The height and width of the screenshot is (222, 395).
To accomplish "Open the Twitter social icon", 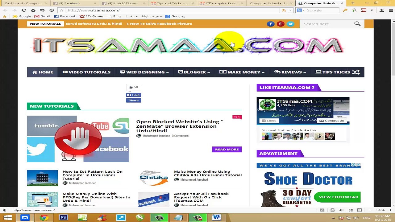I will click(x=290, y=24).
